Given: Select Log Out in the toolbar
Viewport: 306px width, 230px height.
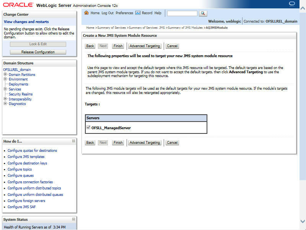Looking at the screenshot, I should tap(107, 13).
